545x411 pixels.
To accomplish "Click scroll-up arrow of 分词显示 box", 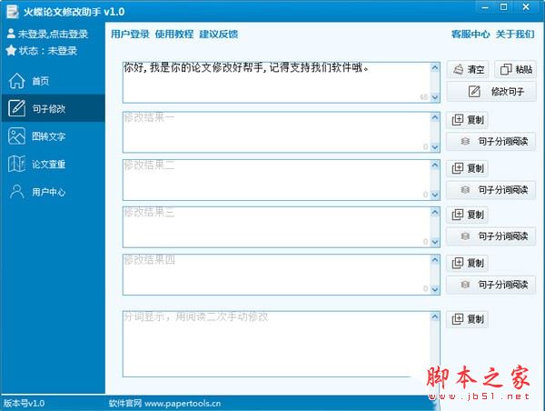I will tap(435, 317).
